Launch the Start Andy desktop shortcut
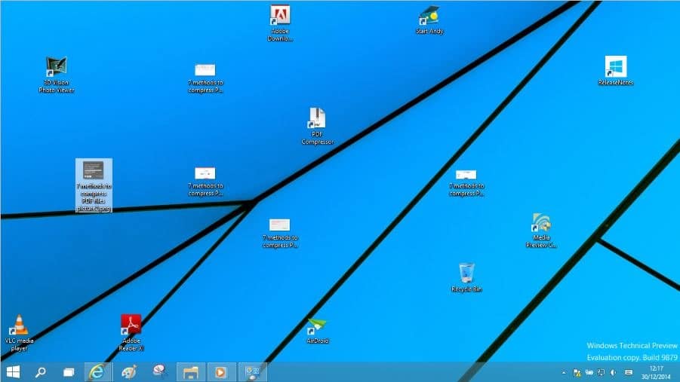 coord(429,20)
